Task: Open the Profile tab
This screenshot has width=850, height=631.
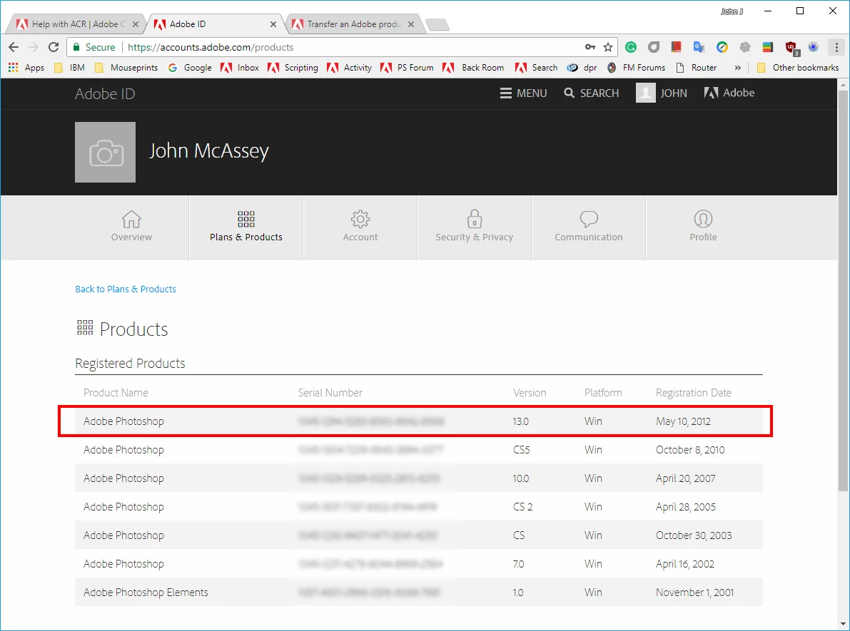Action: [x=703, y=227]
